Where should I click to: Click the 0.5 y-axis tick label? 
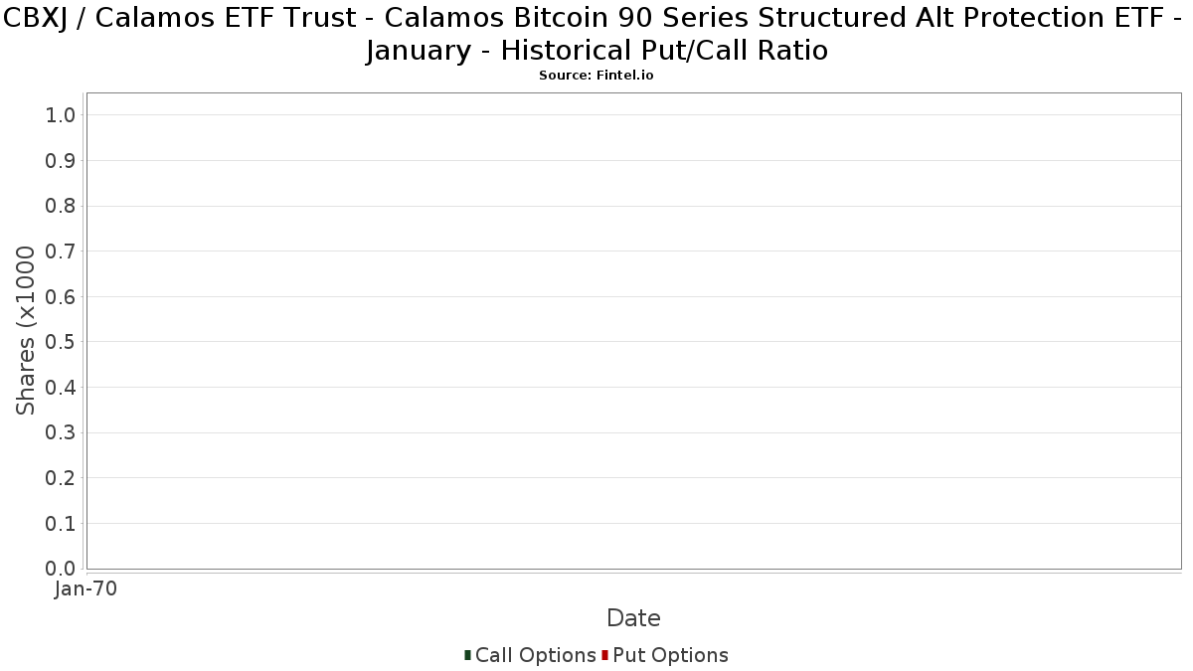tap(61, 342)
